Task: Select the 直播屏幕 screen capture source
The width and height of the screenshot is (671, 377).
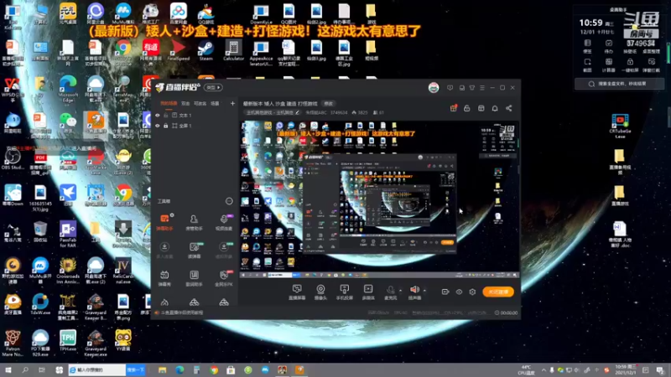Action: click(x=297, y=292)
